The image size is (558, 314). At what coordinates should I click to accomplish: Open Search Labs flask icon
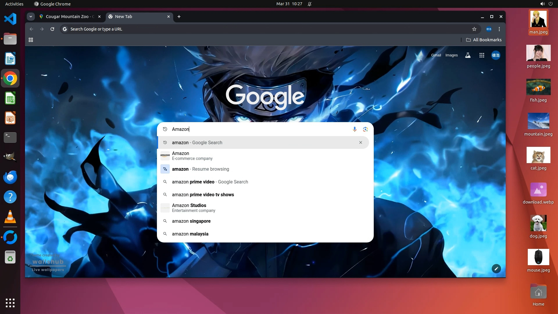coord(468,55)
